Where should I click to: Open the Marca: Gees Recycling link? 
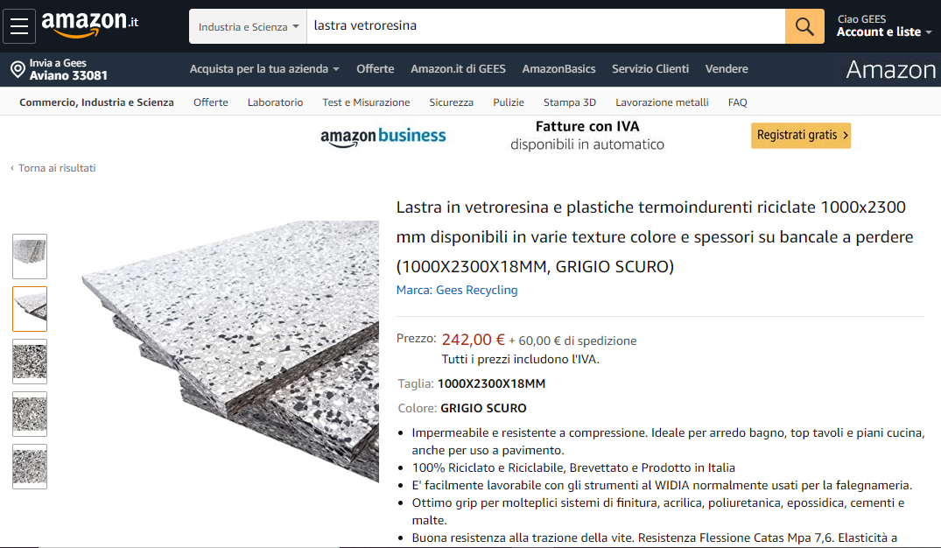(457, 290)
